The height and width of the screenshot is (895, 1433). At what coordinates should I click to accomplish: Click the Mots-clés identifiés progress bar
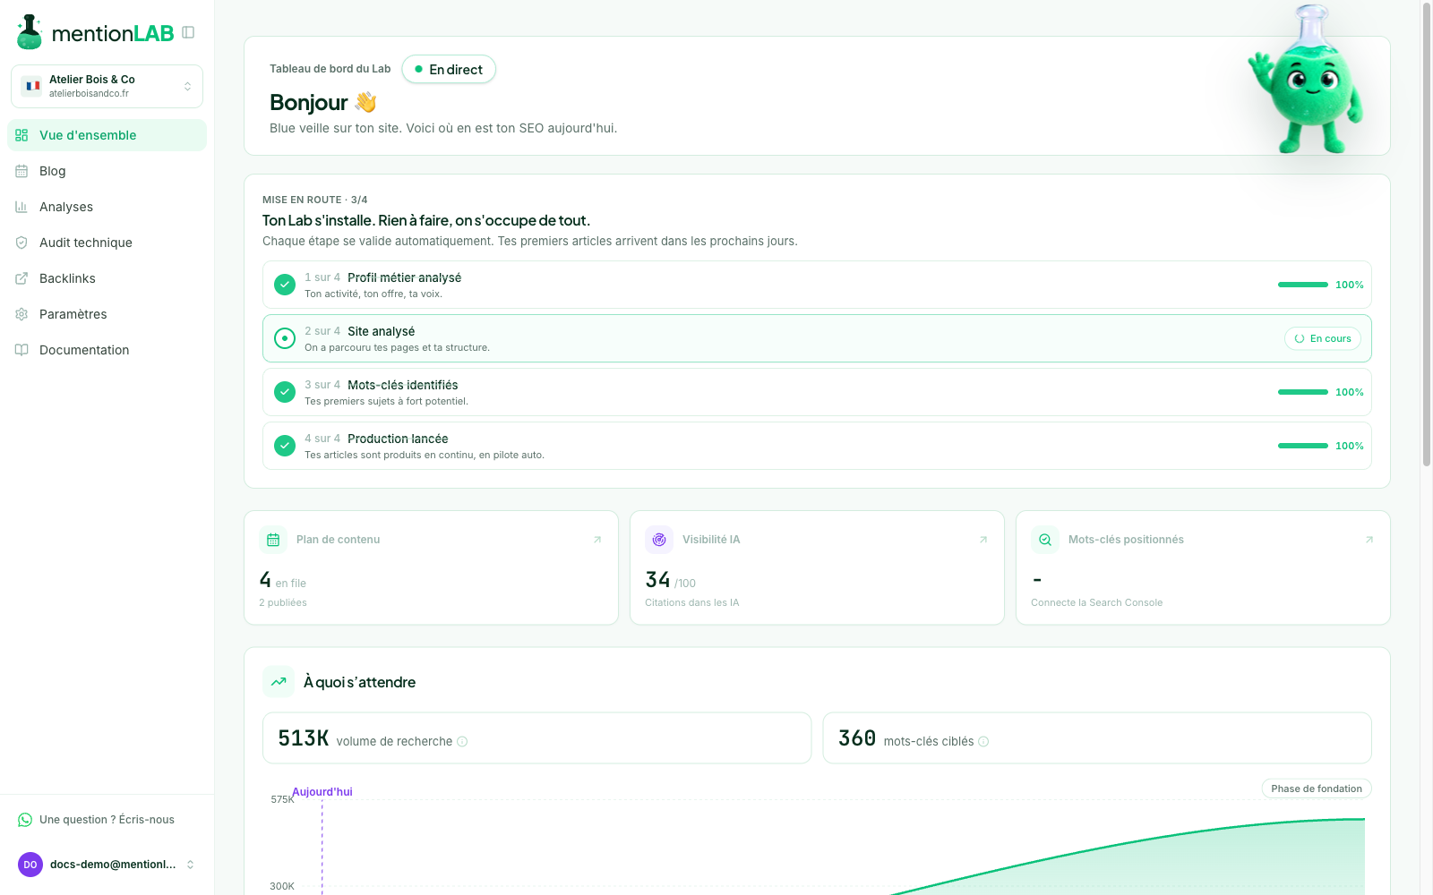tap(1303, 392)
